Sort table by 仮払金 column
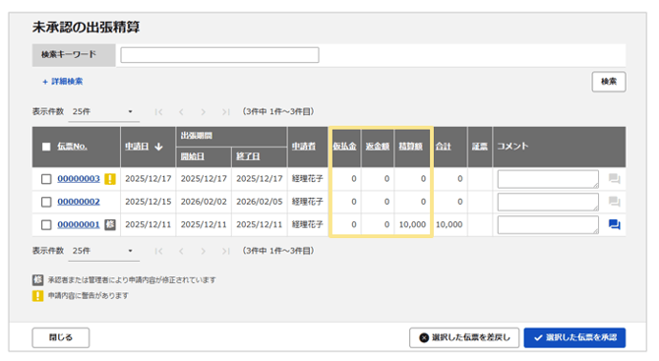659x361 pixels. click(x=344, y=147)
